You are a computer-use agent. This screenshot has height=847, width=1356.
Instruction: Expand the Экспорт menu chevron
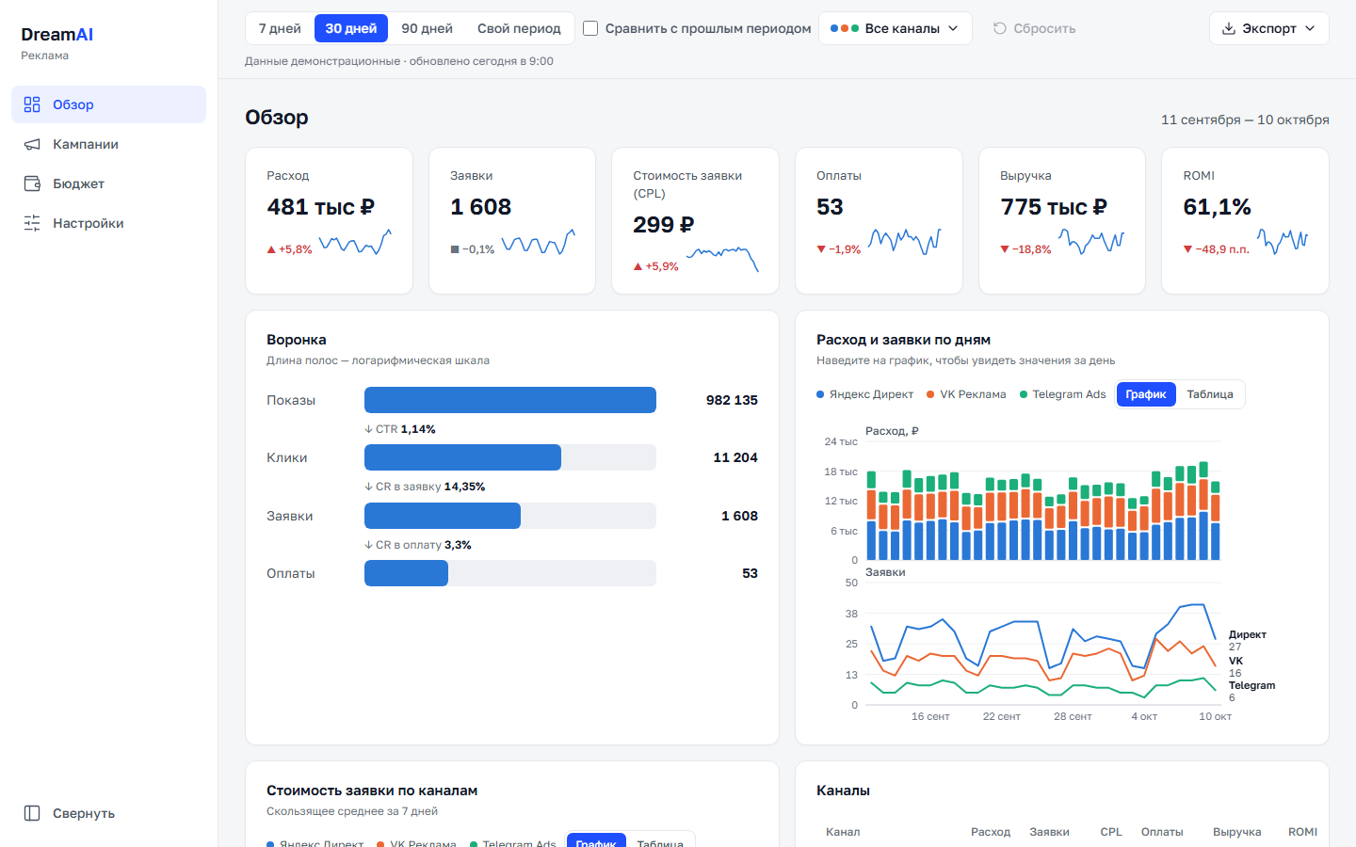click(1310, 28)
